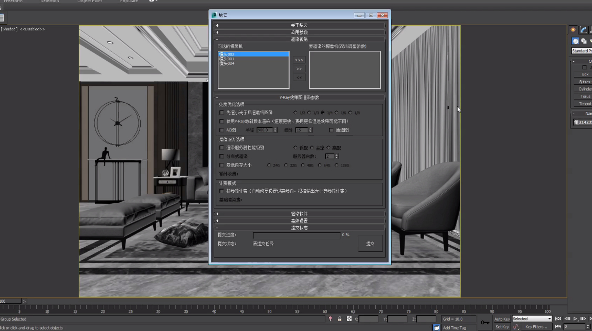Open the Selected key filter dropdown
Screen dimensions: 592x331
pos(532,319)
